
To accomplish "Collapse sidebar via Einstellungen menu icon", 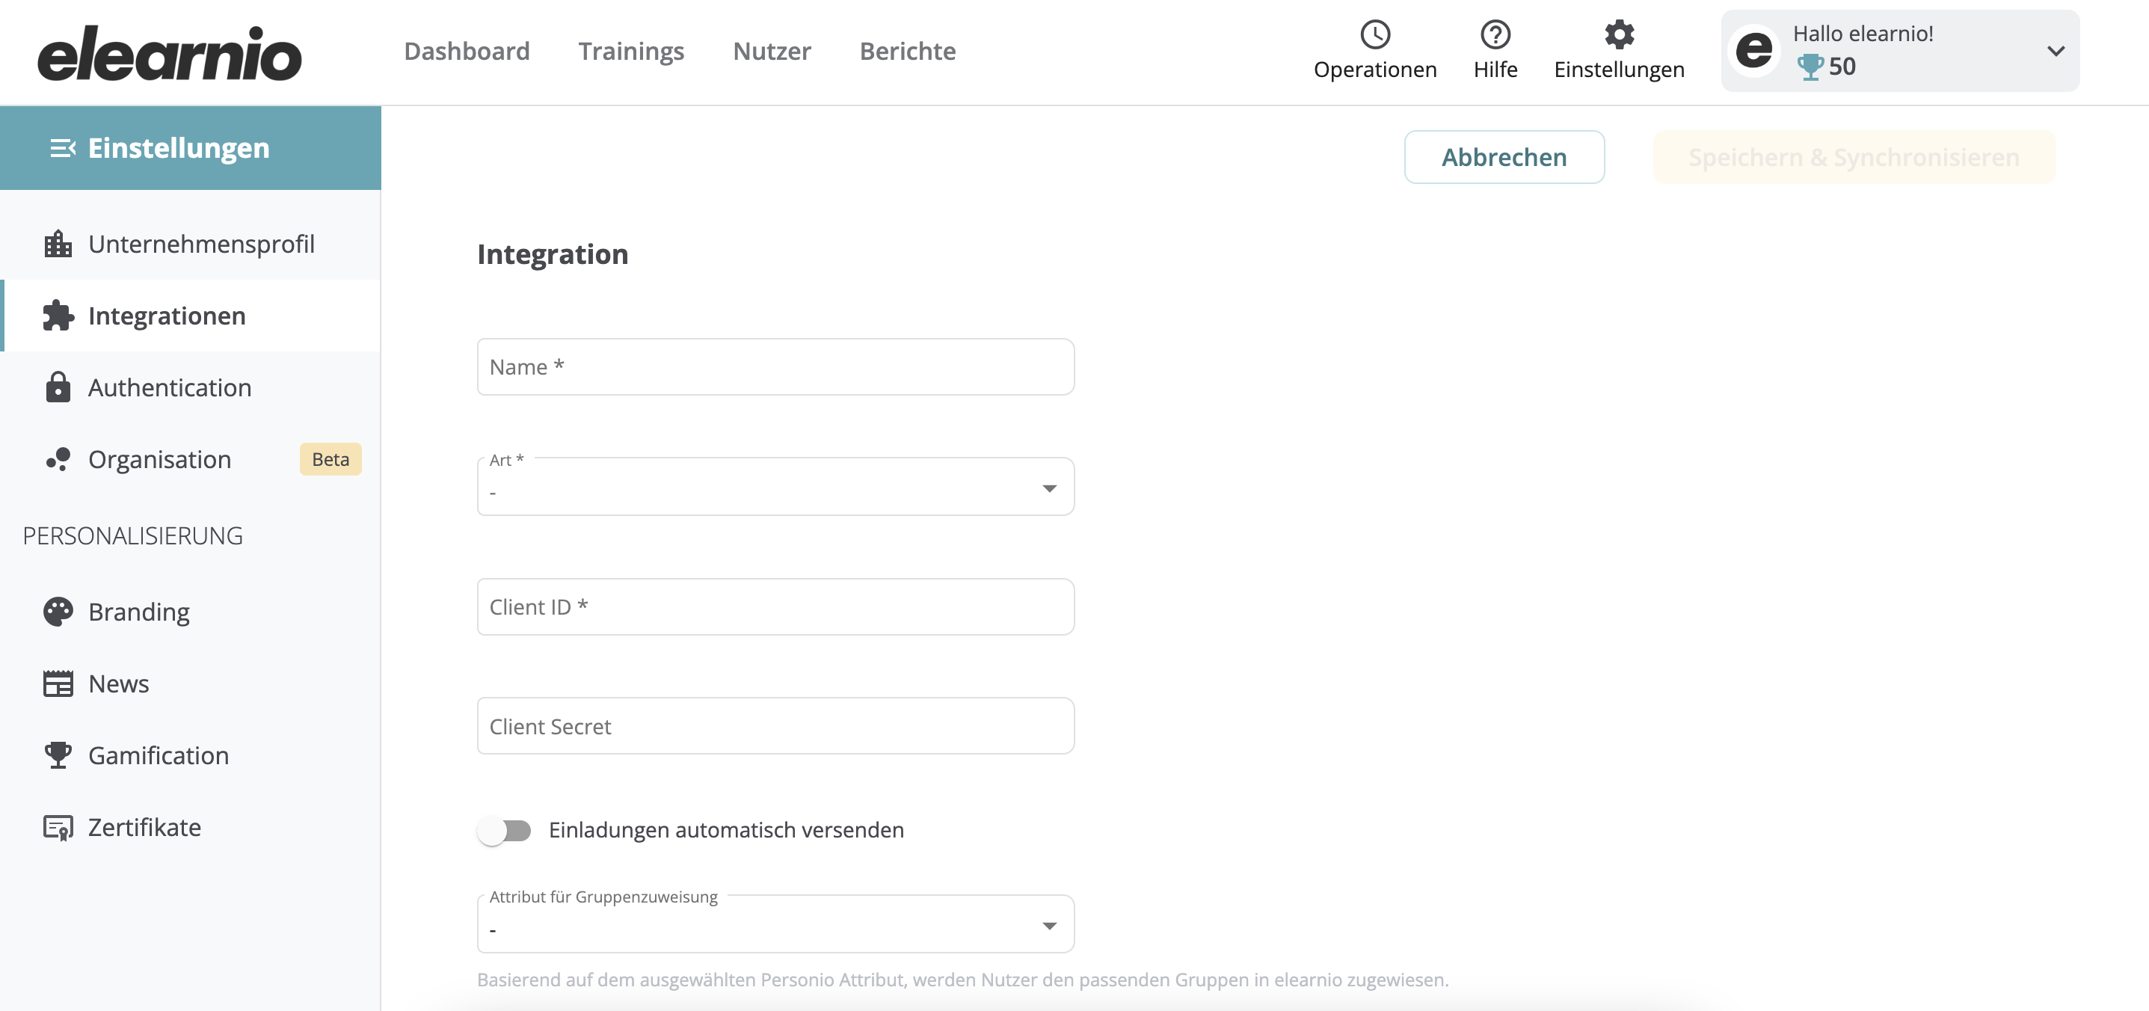I will [x=63, y=147].
